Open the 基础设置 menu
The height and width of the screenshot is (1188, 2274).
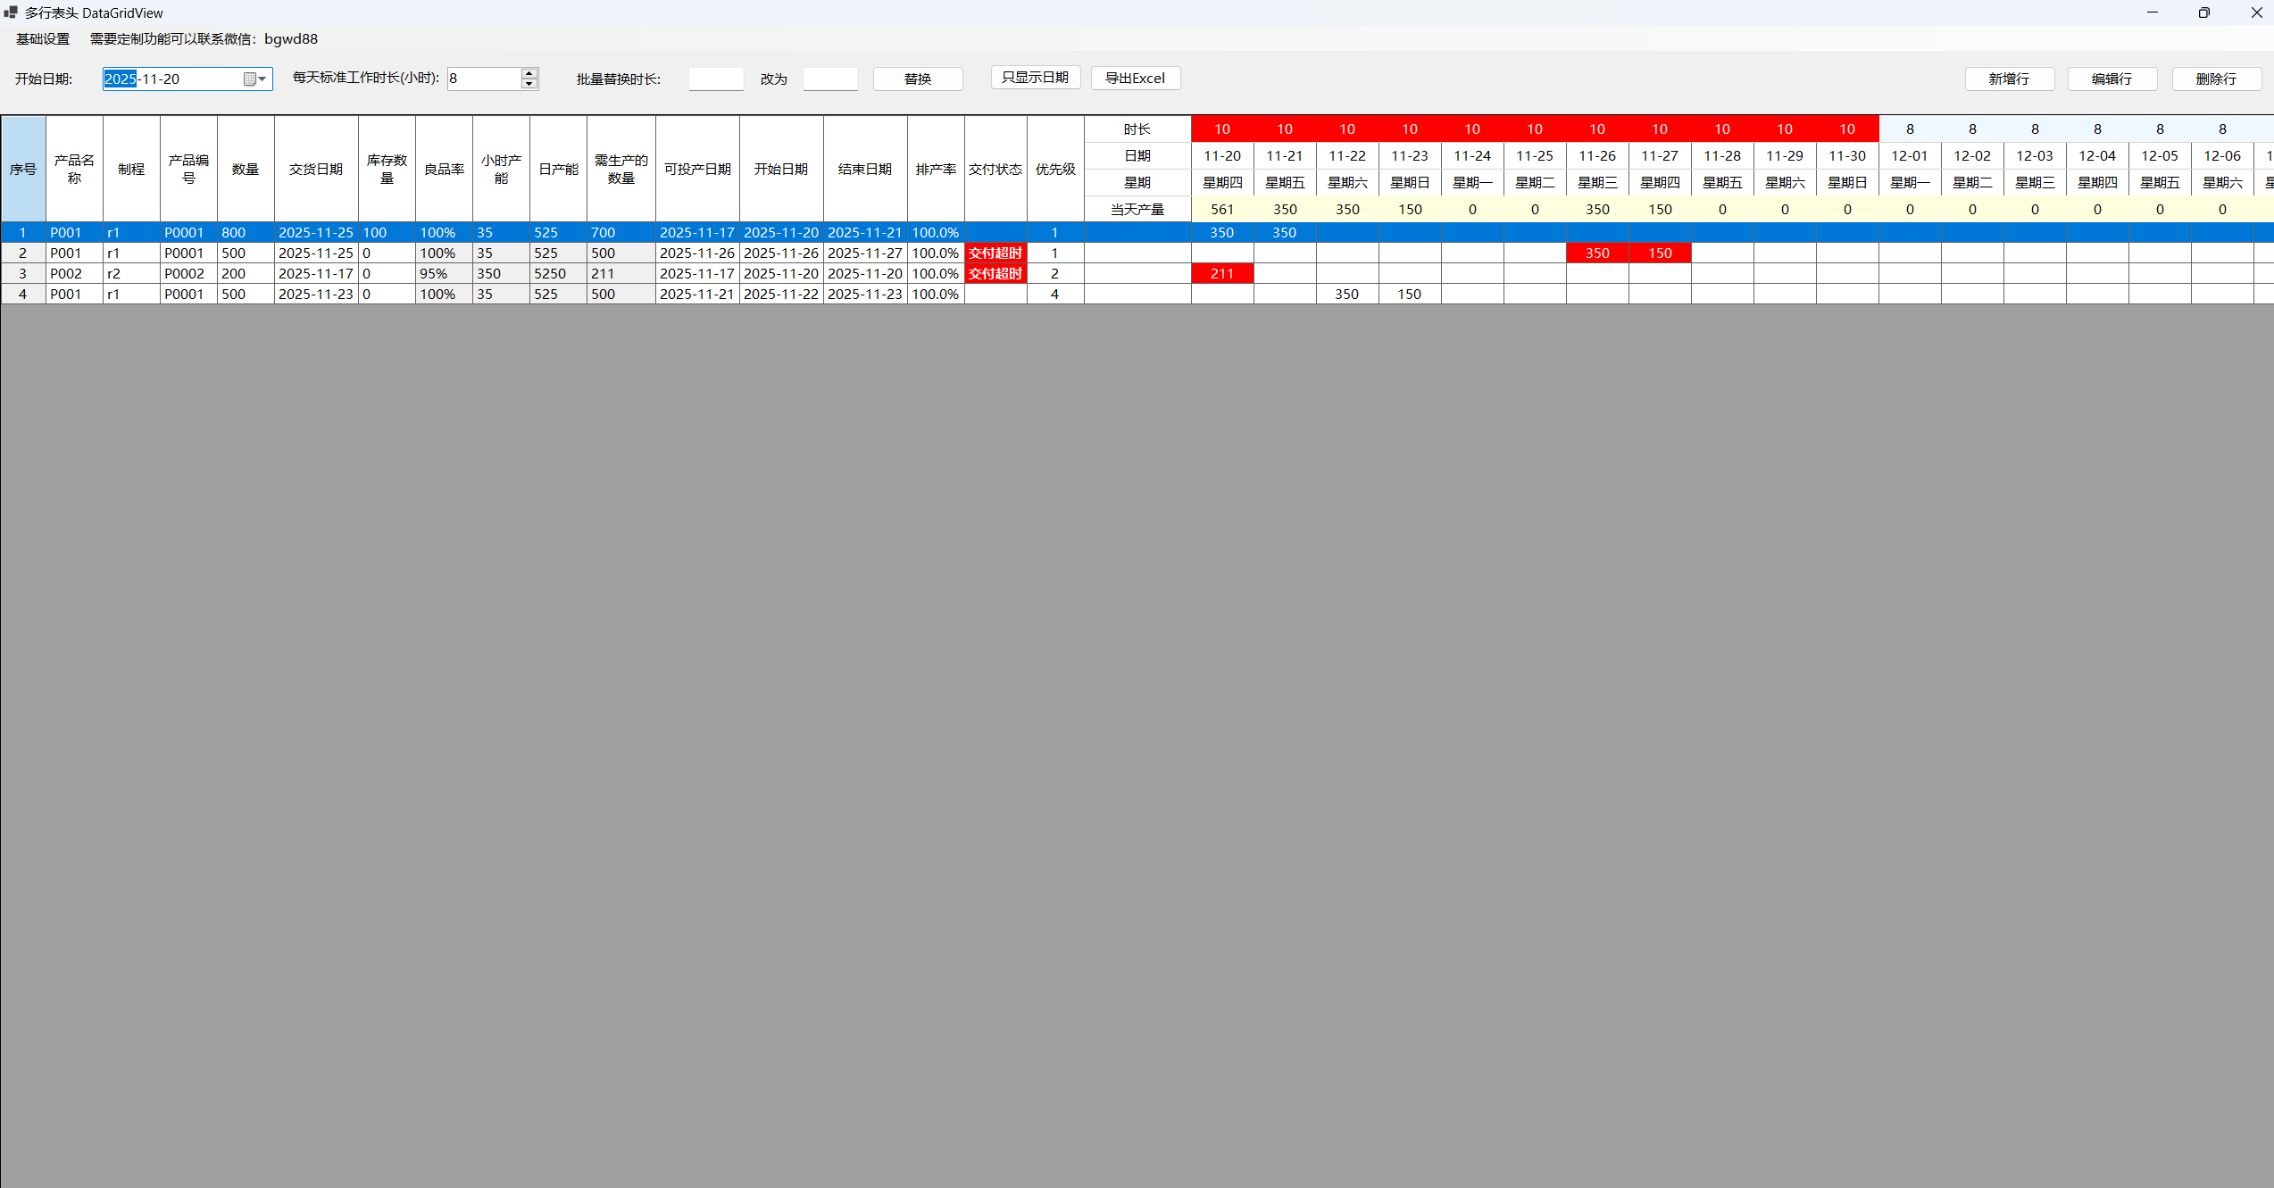pyautogui.click(x=41, y=38)
